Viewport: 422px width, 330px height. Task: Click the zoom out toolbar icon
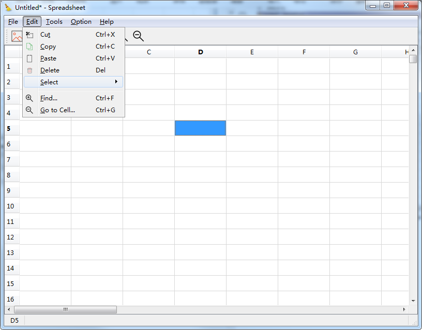coord(139,36)
